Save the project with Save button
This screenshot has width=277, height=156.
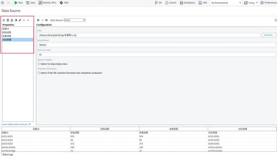click(31, 3)
